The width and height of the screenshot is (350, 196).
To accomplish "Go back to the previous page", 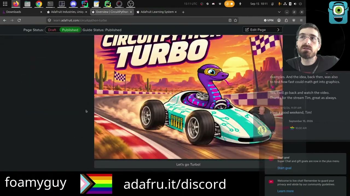I will (5, 20).
